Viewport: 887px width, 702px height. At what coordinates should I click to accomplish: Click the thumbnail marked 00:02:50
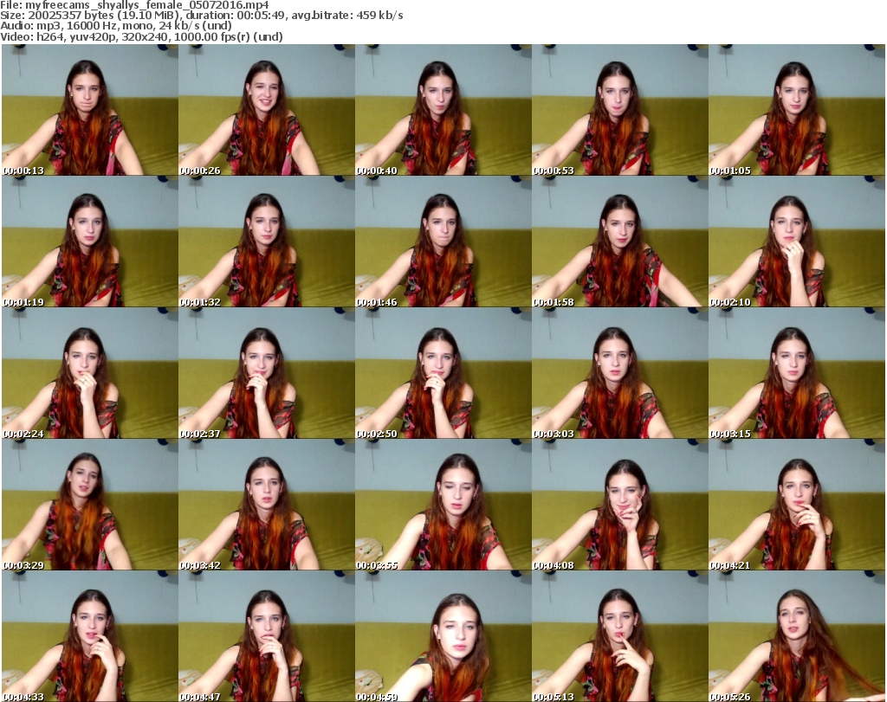443,373
